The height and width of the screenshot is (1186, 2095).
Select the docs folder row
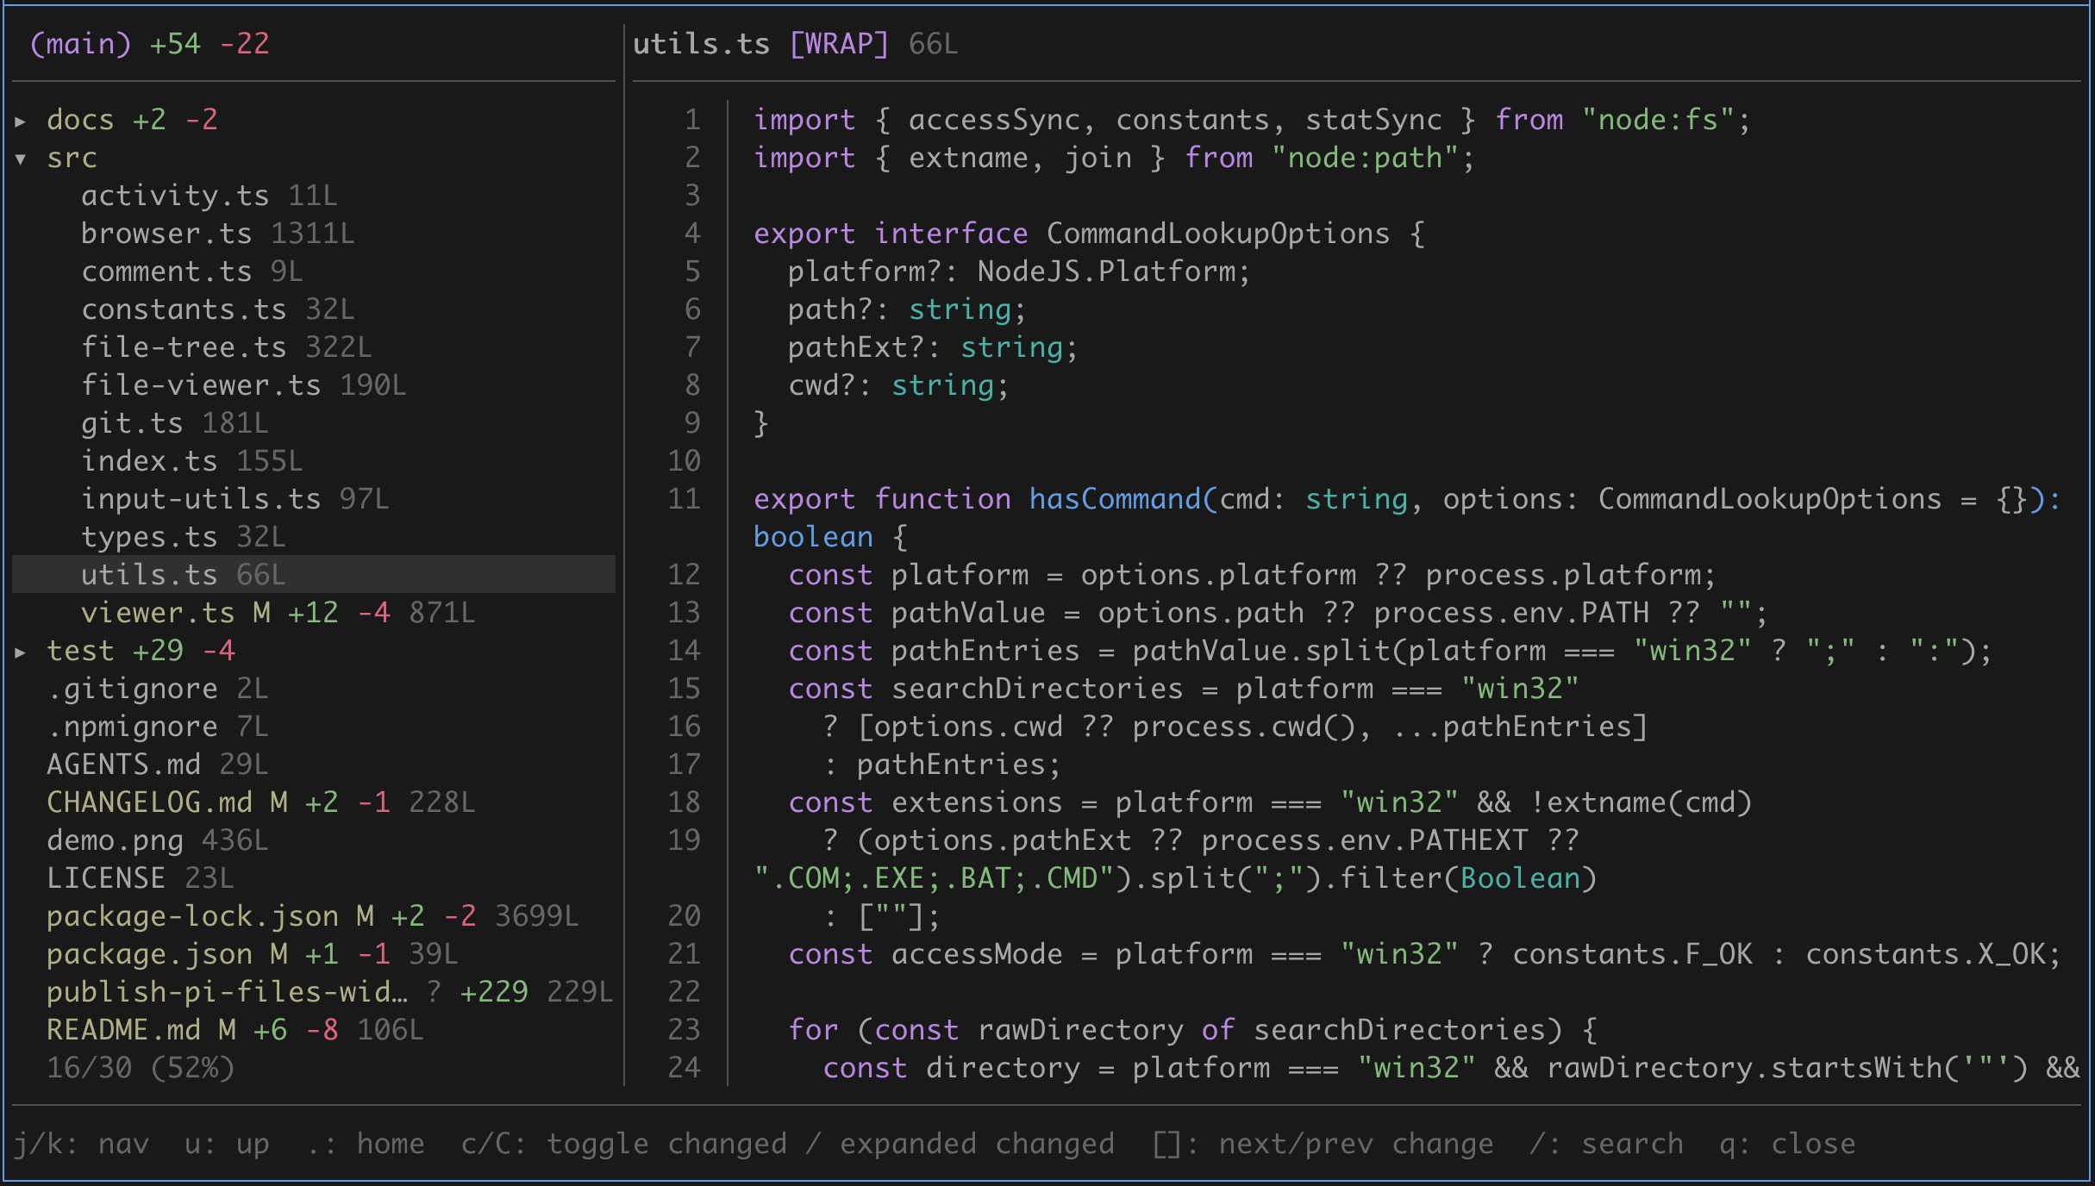[x=314, y=120]
